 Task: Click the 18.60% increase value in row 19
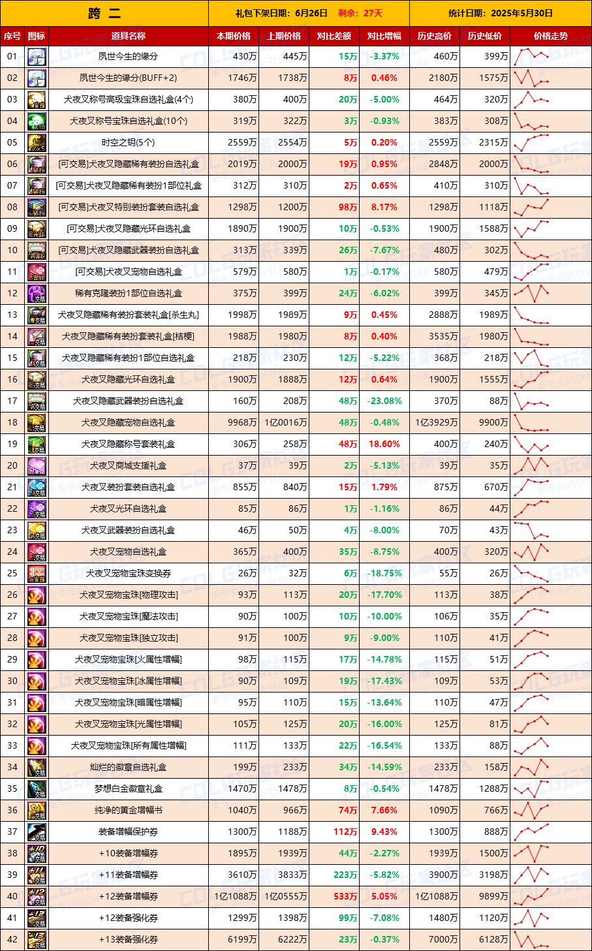384,444
